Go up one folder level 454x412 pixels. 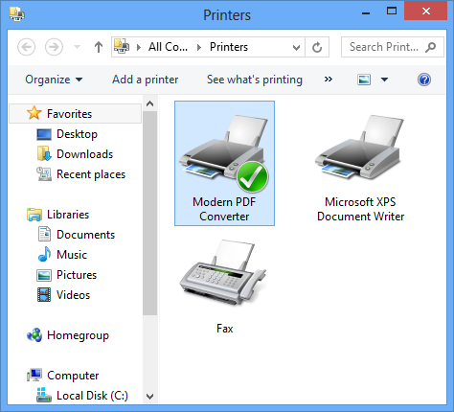point(99,47)
